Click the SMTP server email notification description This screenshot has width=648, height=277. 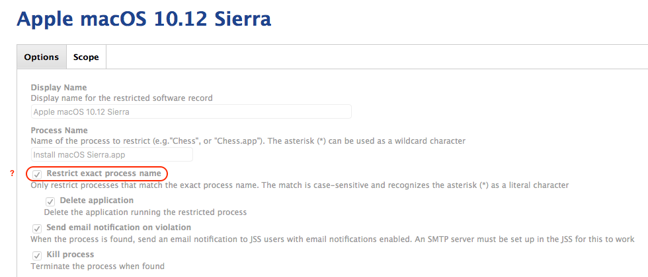coord(333,239)
